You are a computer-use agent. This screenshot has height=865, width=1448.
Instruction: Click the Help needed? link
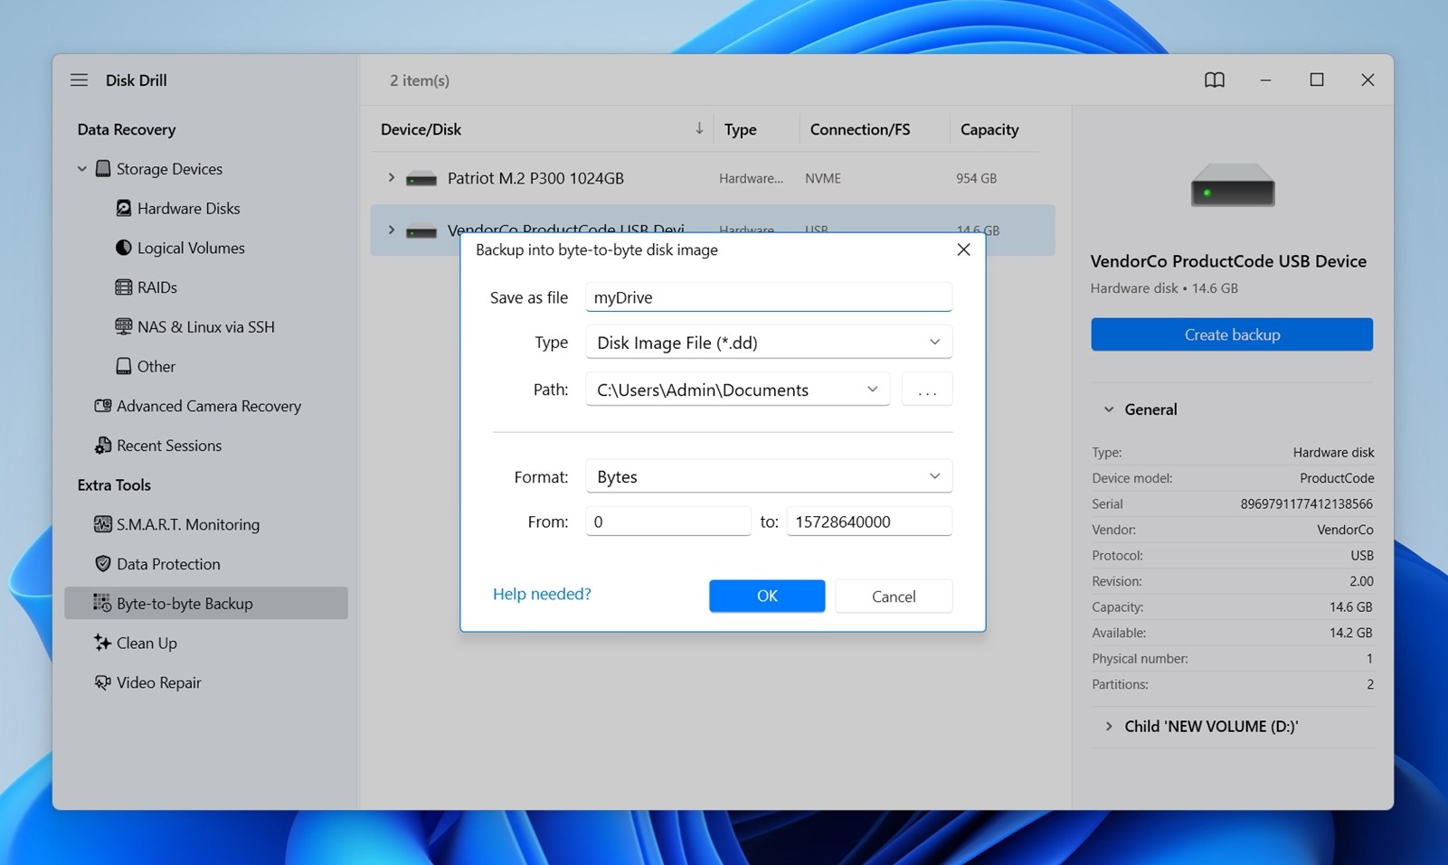(x=542, y=594)
